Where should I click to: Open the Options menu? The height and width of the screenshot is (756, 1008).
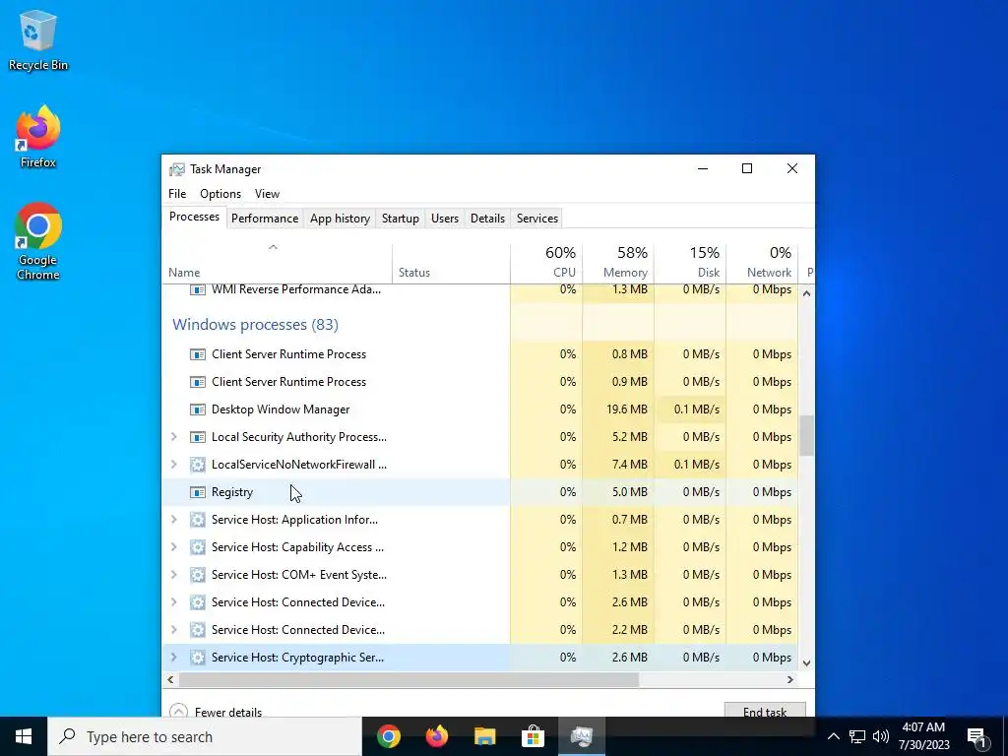pos(220,194)
